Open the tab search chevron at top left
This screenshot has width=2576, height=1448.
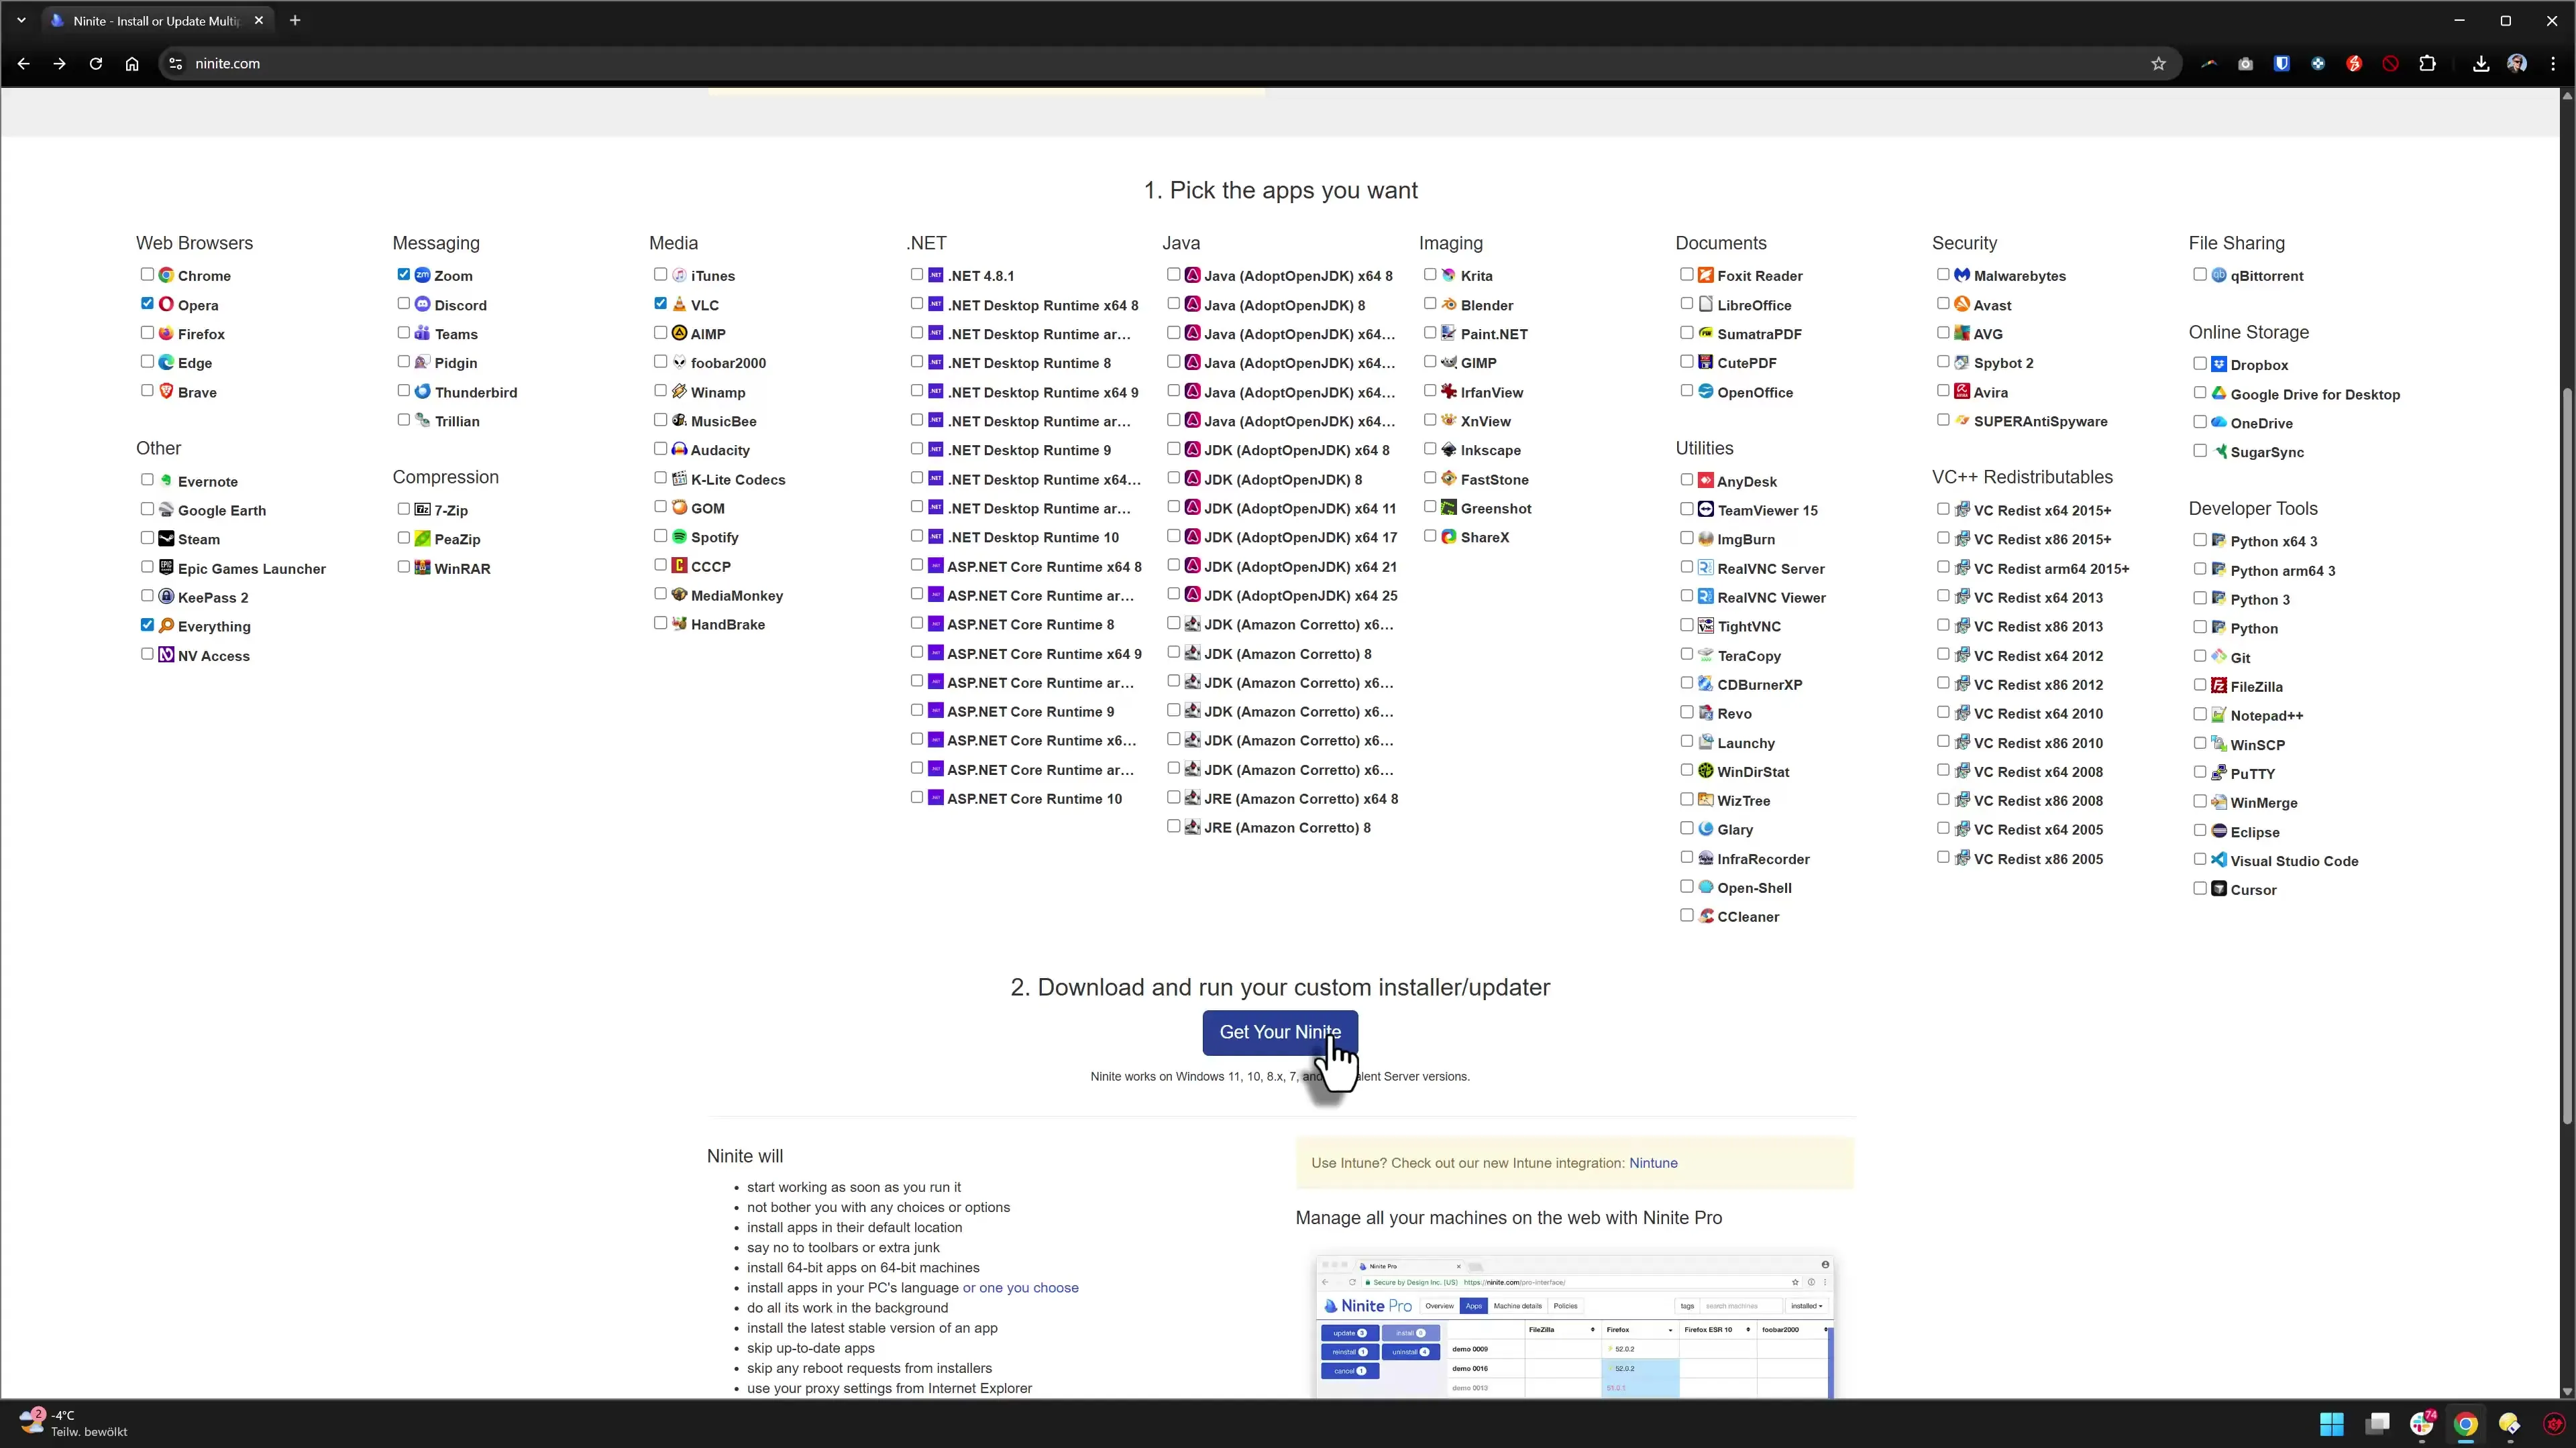[x=21, y=20]
